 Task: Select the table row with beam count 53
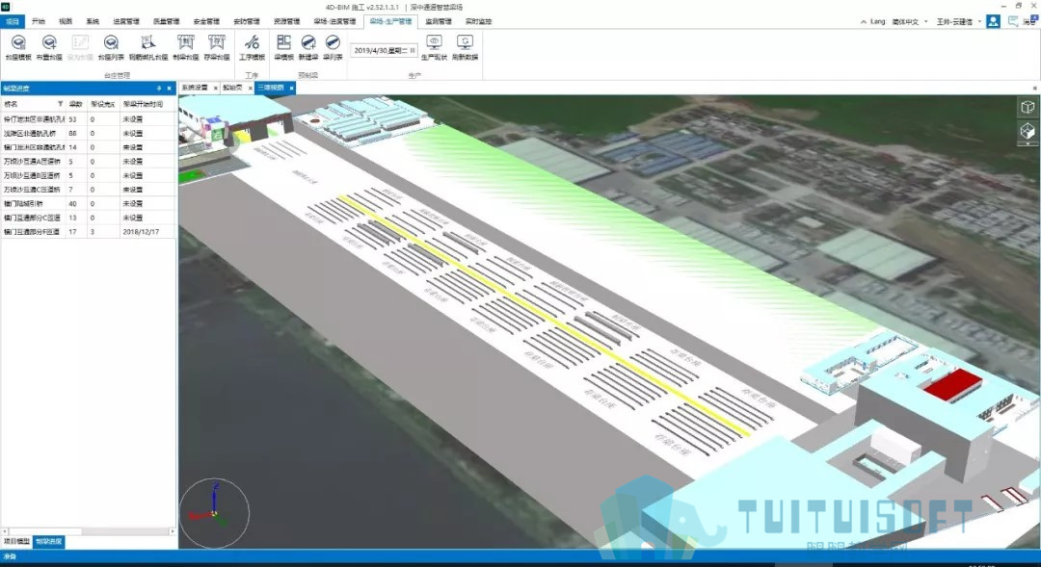coord(89,119)
